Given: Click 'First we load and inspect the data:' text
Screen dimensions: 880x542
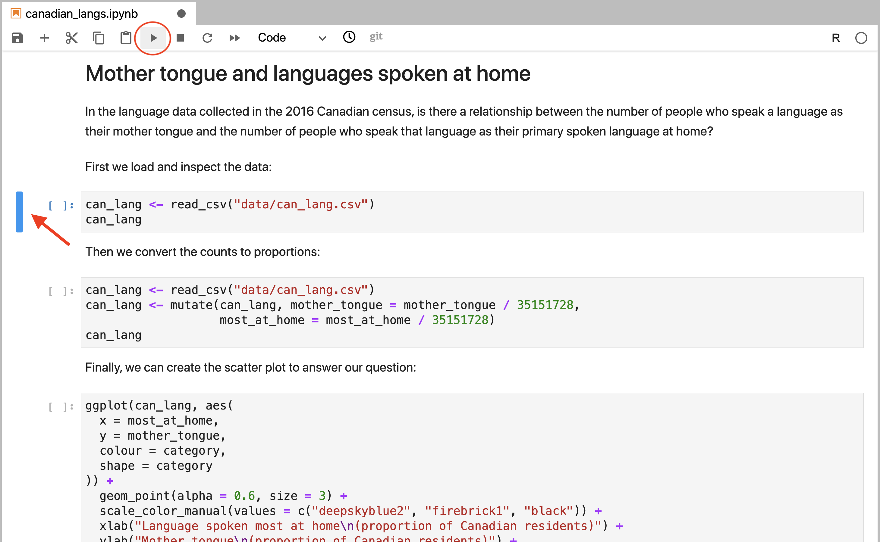Looking at the screenshot, I should [x=178, y=167].
